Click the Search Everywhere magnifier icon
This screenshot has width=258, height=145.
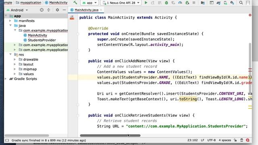(241, 3)
